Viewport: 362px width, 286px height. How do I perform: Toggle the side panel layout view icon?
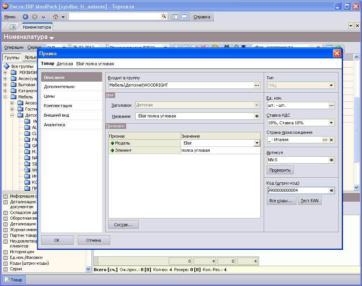(175, 17)
